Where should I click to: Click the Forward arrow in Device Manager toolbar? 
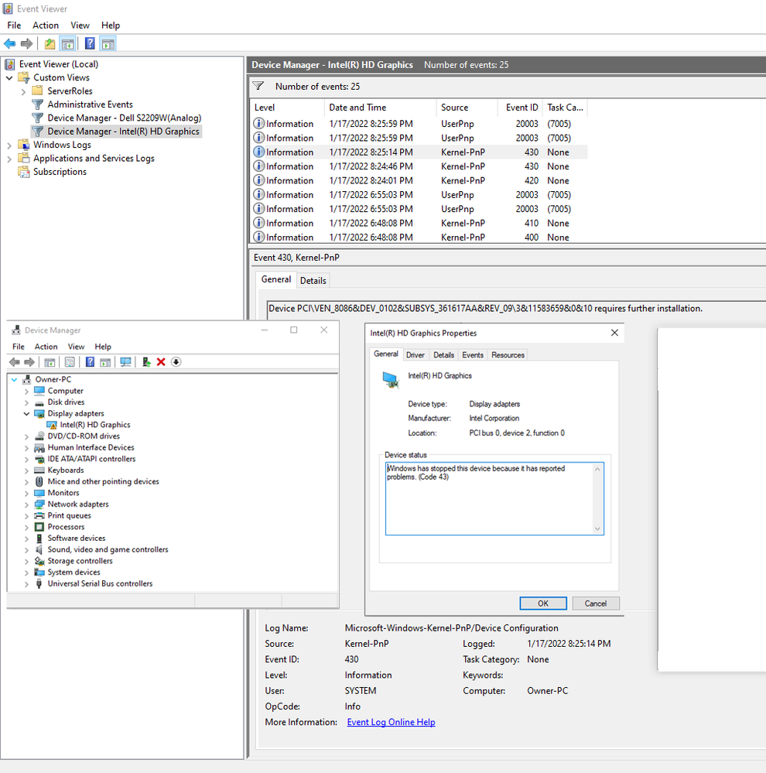point(29,362)
